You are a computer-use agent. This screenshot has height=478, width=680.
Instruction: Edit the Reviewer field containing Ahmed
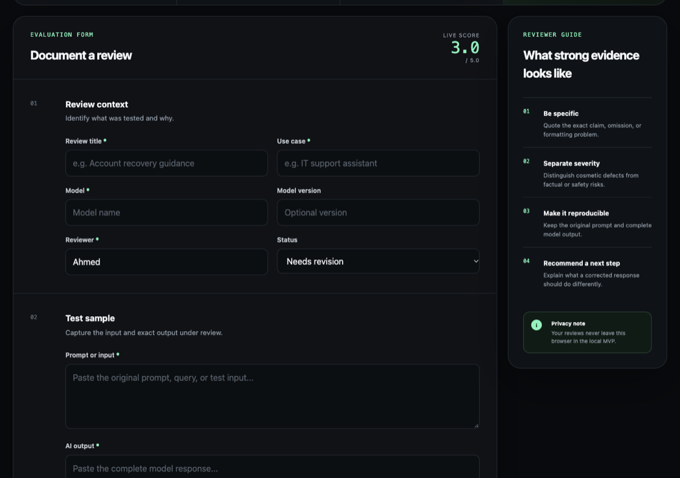click(x=166, y=262)
